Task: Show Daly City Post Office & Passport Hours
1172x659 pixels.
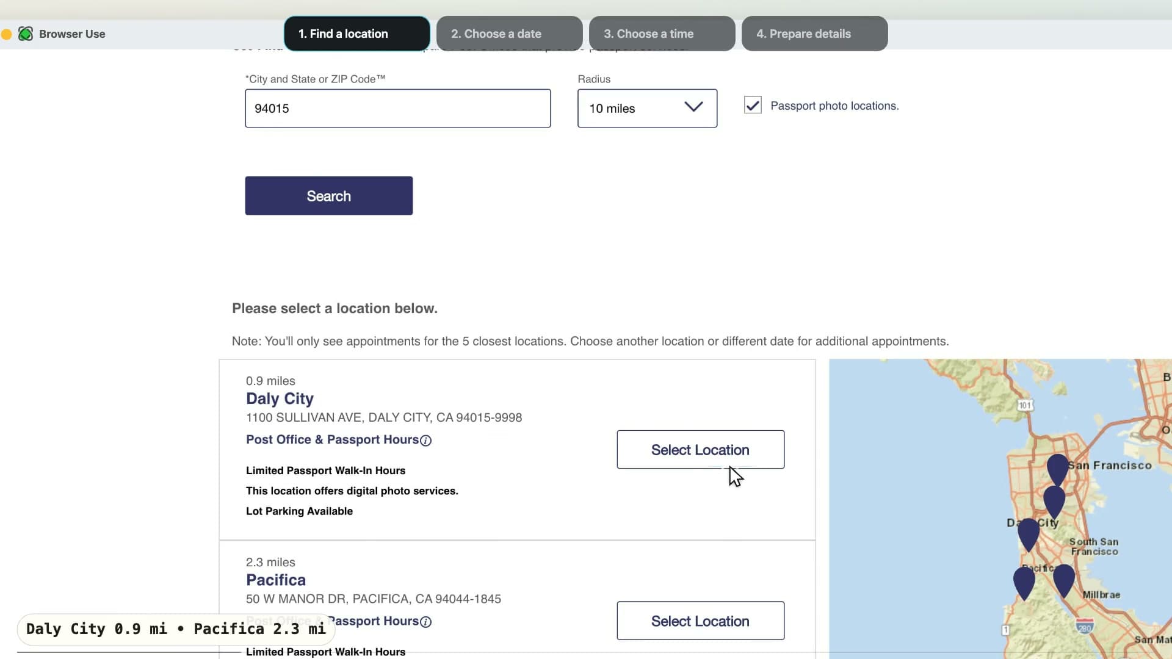Action: (x=333, y=439)
